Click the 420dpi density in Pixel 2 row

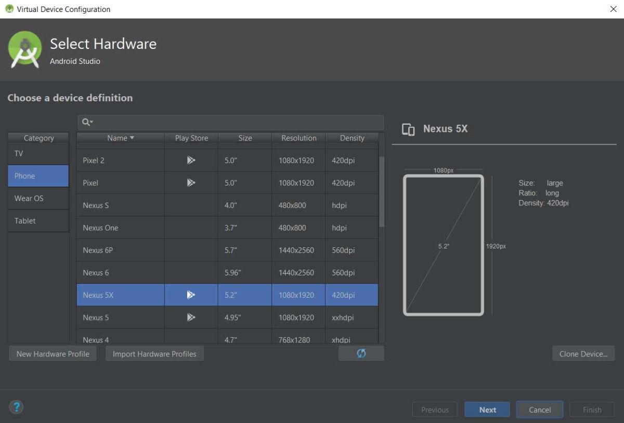click(x=343, y=160)
